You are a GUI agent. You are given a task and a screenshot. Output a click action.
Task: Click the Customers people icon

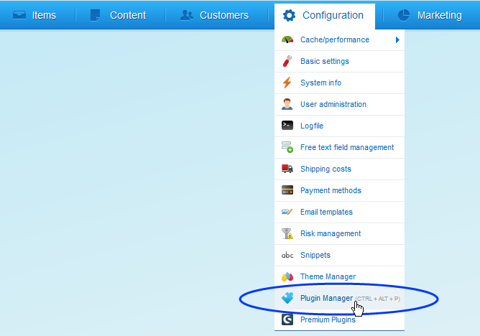coord(187,15)
